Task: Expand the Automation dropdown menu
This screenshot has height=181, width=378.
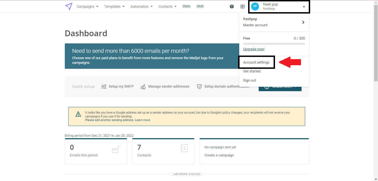Action: pyautogui.click(x=142, y=6)
